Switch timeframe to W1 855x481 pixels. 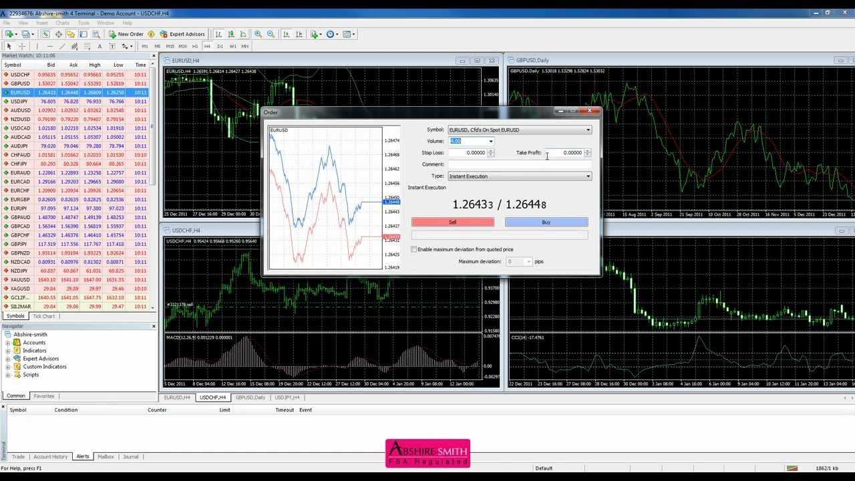232,46
